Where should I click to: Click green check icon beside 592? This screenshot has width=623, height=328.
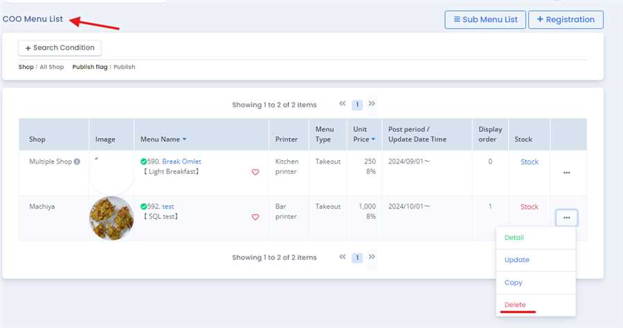point(144,206)
